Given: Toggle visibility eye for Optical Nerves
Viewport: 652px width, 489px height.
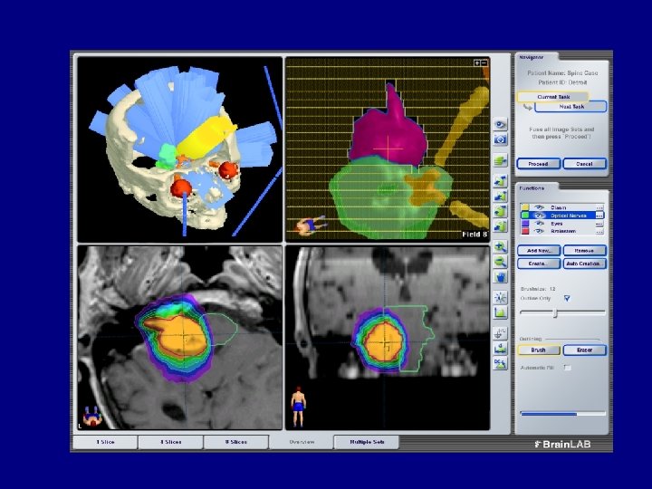Looking at the screenshot, I should pyautogui.click(x=540, y=216).
